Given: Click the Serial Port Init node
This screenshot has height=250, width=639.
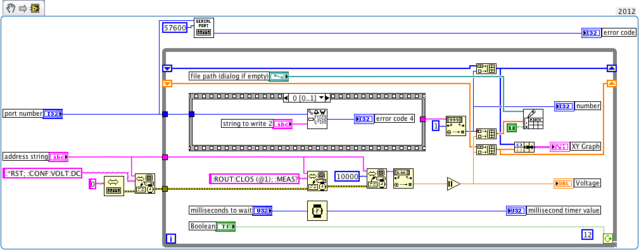Looking at the screenshot, I should [203, 28].
